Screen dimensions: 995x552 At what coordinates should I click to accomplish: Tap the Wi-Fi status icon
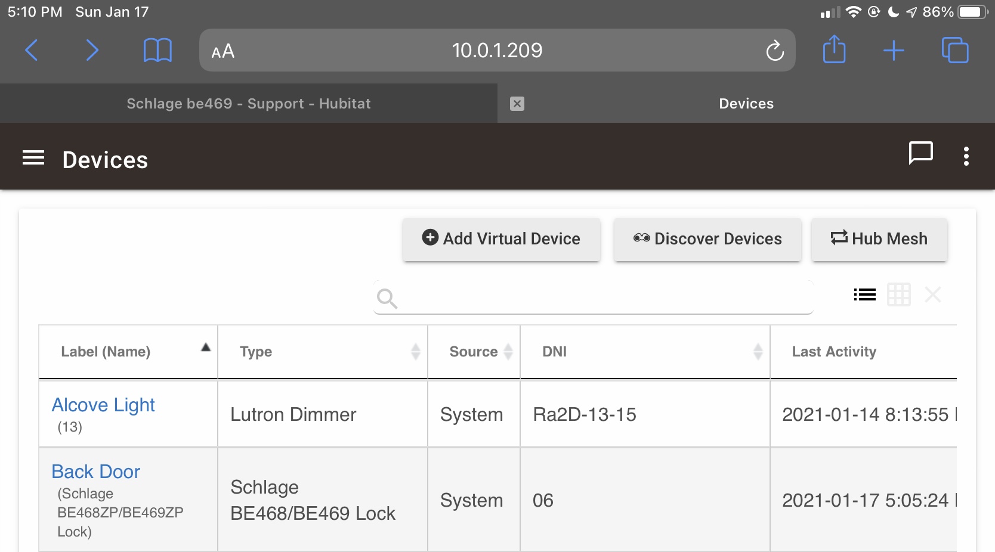[854, 12]
